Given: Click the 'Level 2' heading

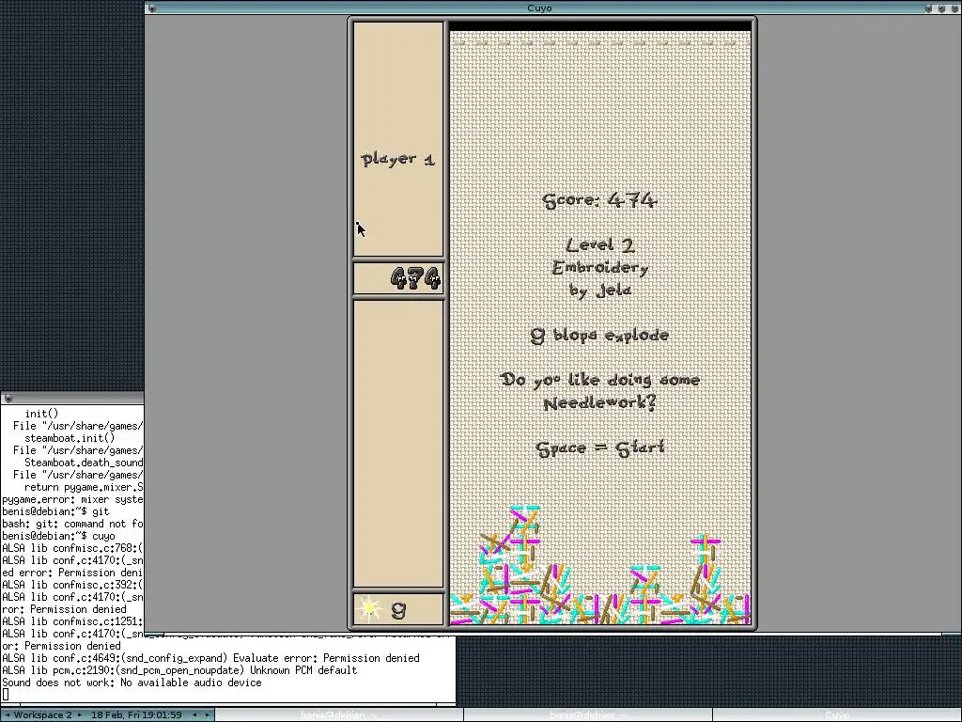Looking at the screenshot, I should [600, 245].
